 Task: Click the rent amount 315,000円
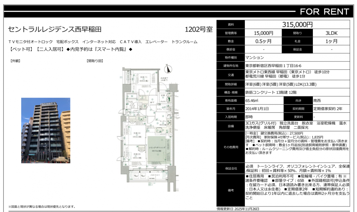coord(297,25)
